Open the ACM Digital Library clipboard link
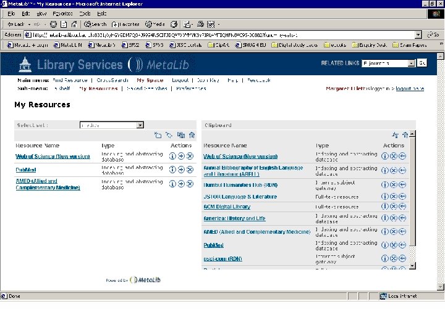Screen dimensions: 445x333 pyautogui.click(x=227, y=207)
